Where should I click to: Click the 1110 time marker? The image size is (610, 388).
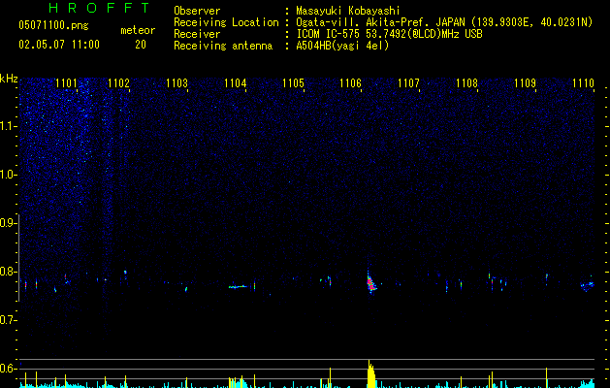583,83
